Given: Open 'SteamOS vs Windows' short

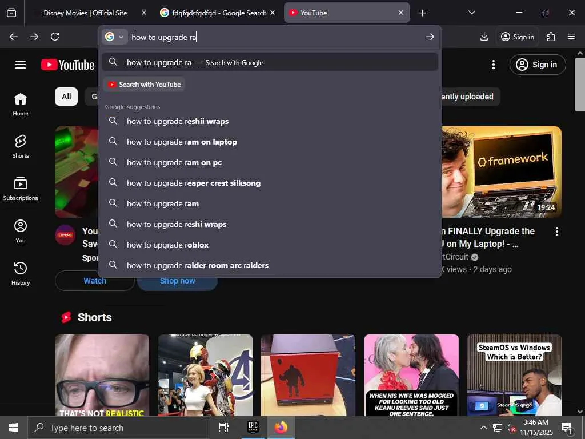Looking at the screenshot, I should (x=515, y=375).
